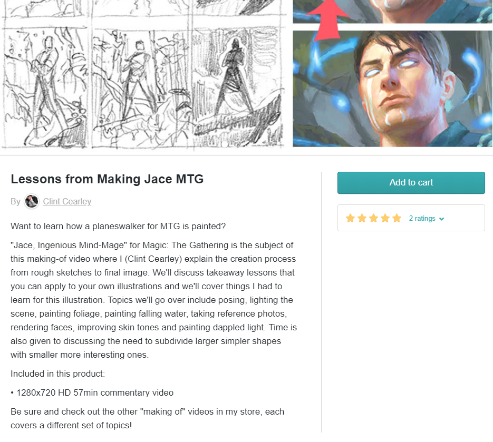Screen dimensions: 493x442
Task: Click the third gold rating star
Action: pyautogui.click(x=373, y=218)
